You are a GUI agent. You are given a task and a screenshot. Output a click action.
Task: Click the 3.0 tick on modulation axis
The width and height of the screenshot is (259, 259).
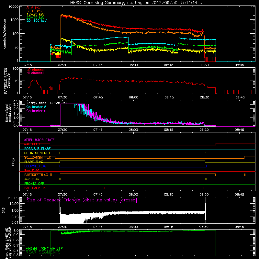click(x=16, y=101)
